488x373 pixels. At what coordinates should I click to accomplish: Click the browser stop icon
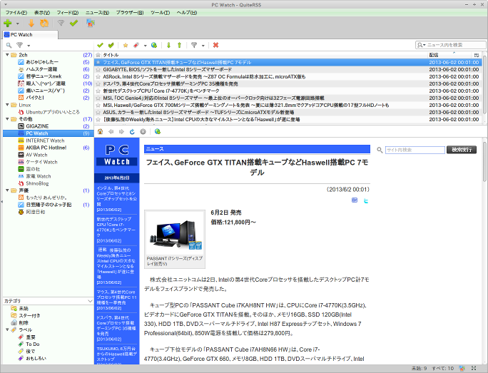[x=143, y=132]
